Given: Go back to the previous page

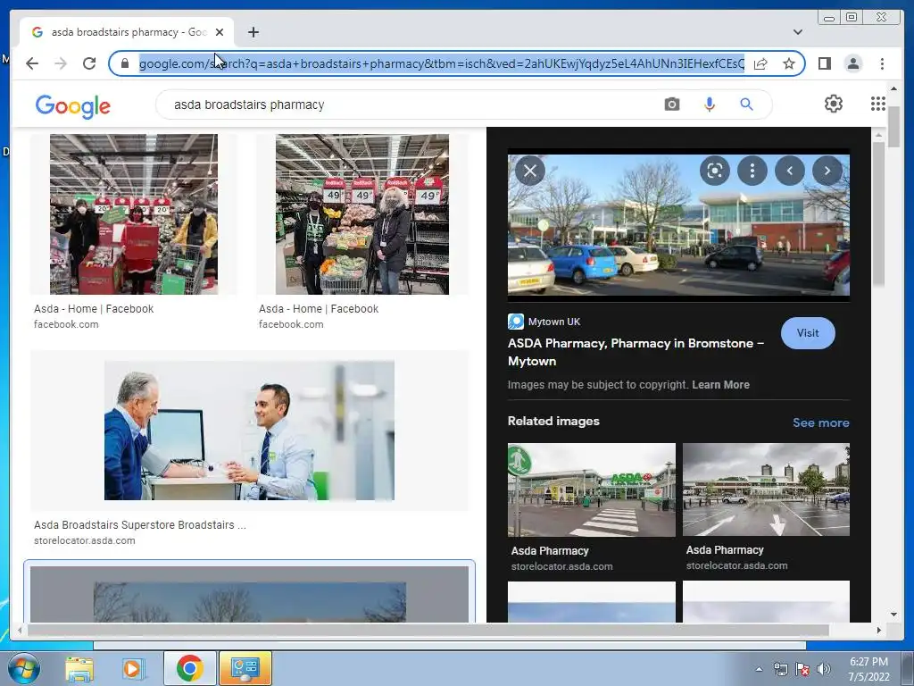Looking at the screenshot, I should tap(32, 63).
